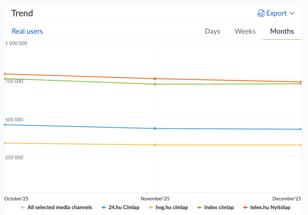308x215 pixels.
Task: Click the Export link text
Action: pos(276,13)
